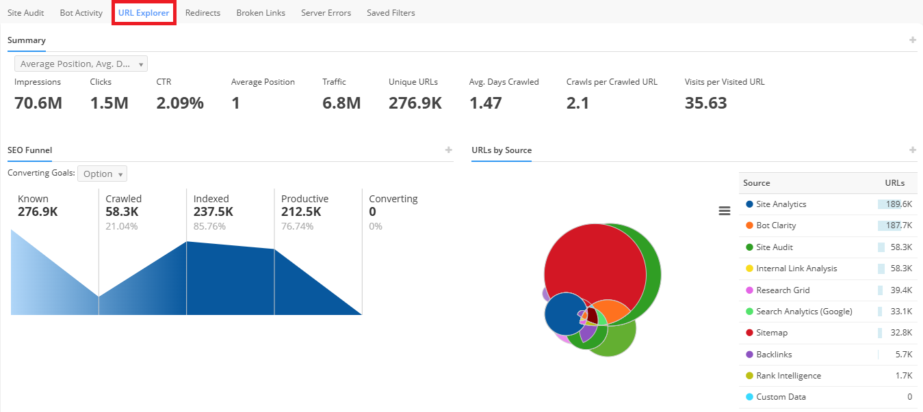Image resolution: width=923 pixels, height=412 pixels.
Task: Open the Broken Links tab
Action: [x=261, y=13]
